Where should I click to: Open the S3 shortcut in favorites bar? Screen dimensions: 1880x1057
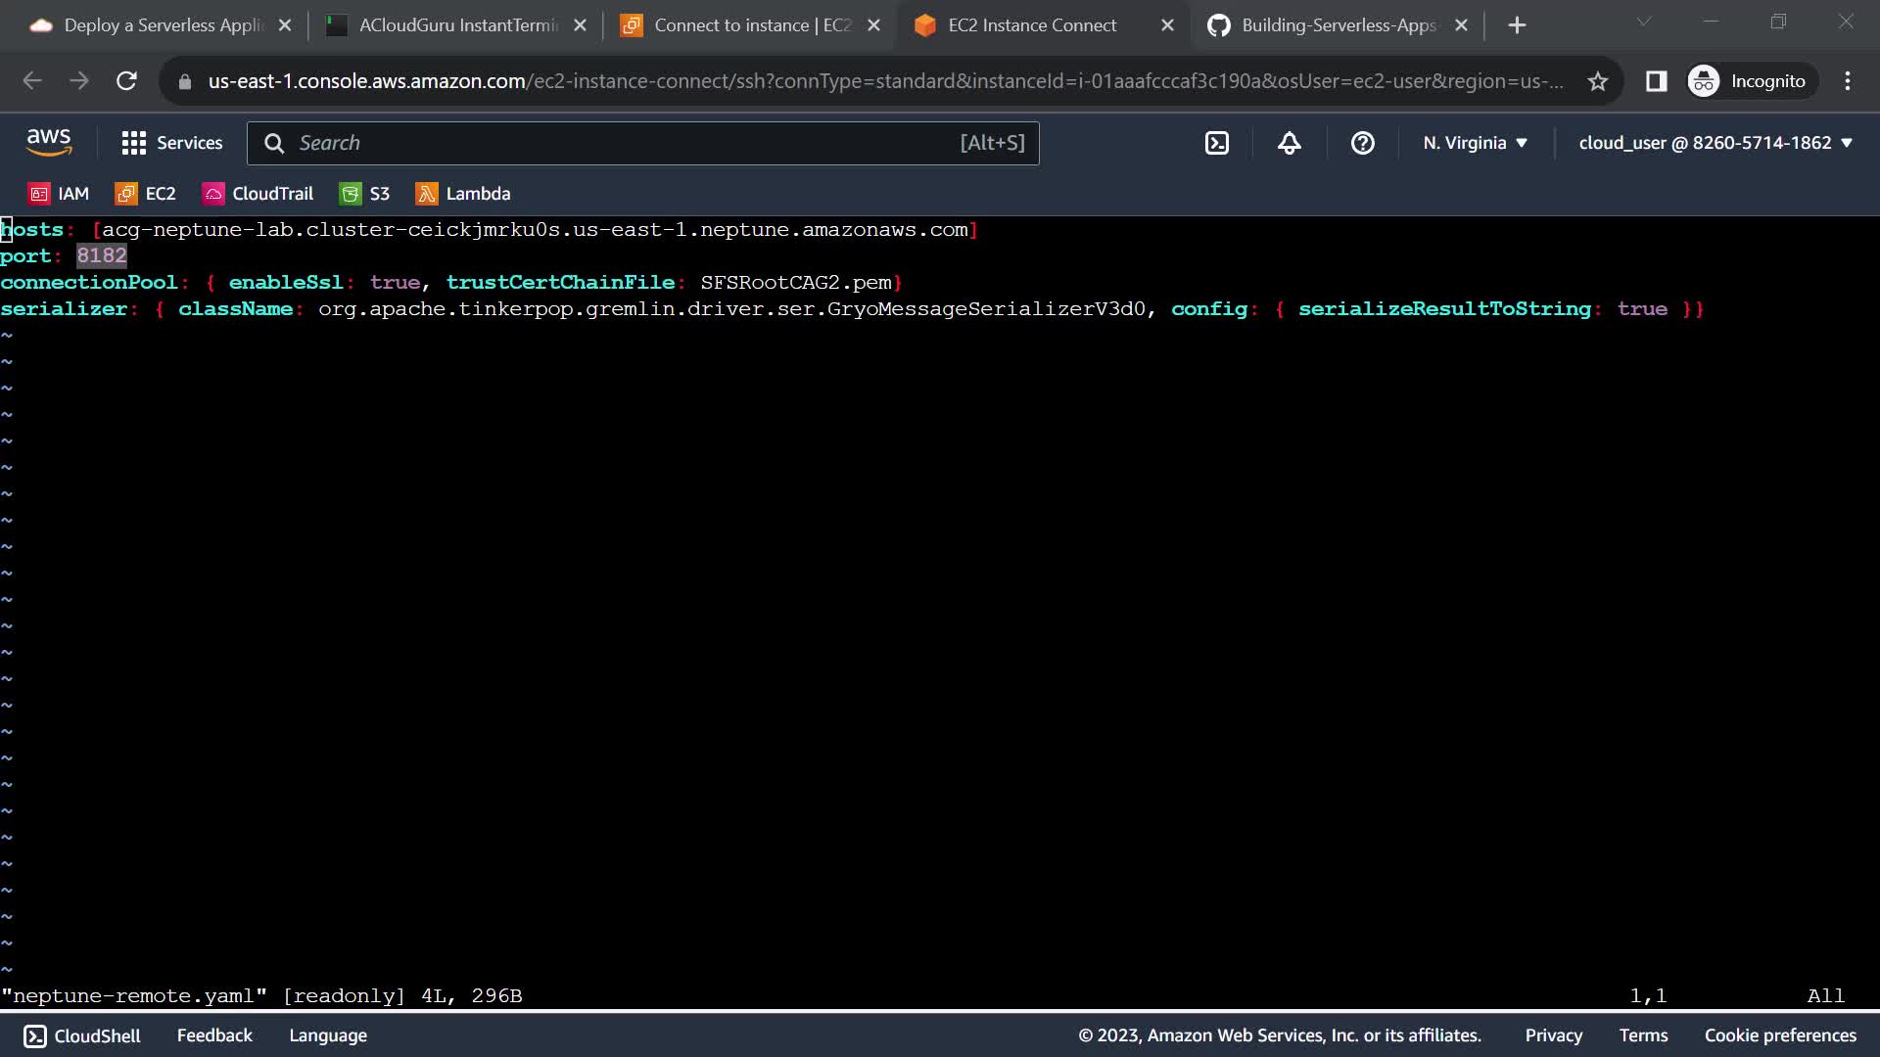pyautogui.click(x=364, y=194)
